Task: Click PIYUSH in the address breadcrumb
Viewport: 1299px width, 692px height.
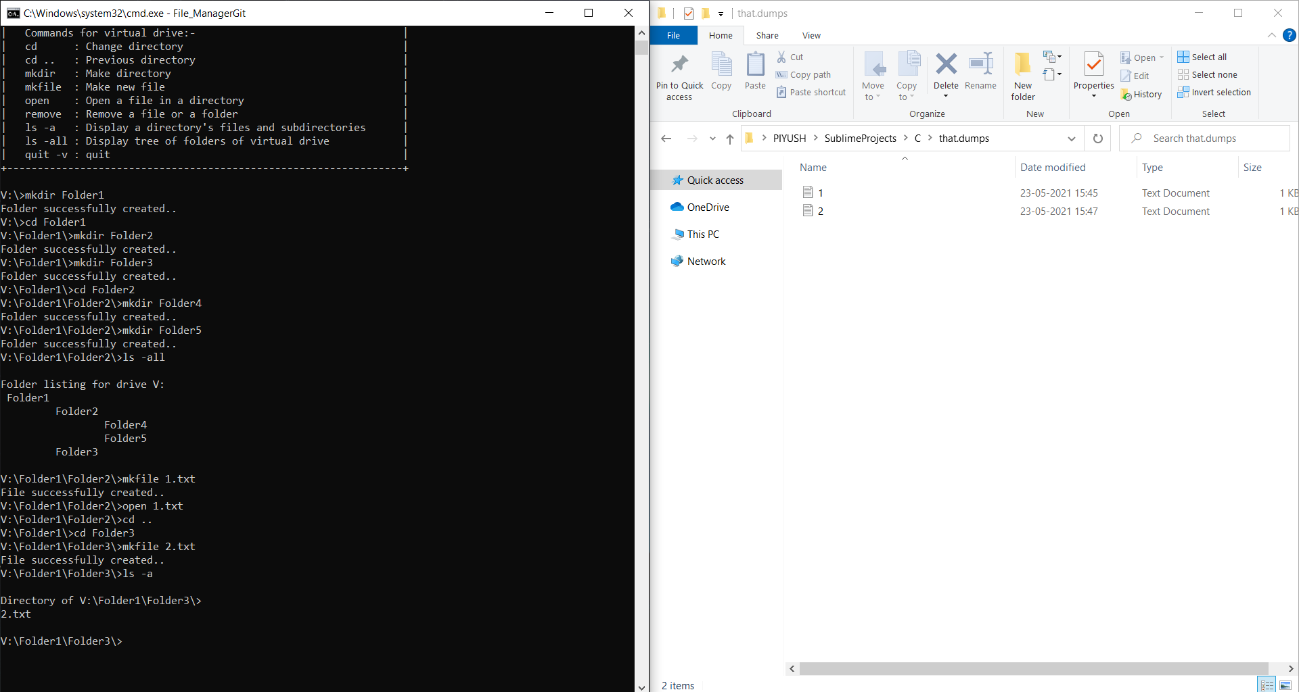Action: 790,139
